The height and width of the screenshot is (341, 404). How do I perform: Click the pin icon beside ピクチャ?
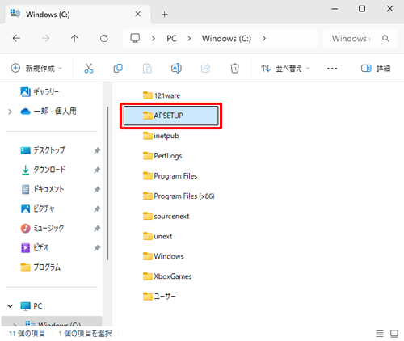pyautogui.click(x=97, y=209)
